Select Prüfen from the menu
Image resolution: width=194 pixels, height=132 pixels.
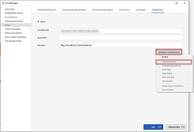tap(165, 57)
